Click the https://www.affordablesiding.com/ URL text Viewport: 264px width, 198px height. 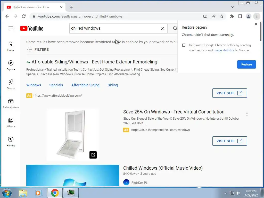tap(57, 96)
